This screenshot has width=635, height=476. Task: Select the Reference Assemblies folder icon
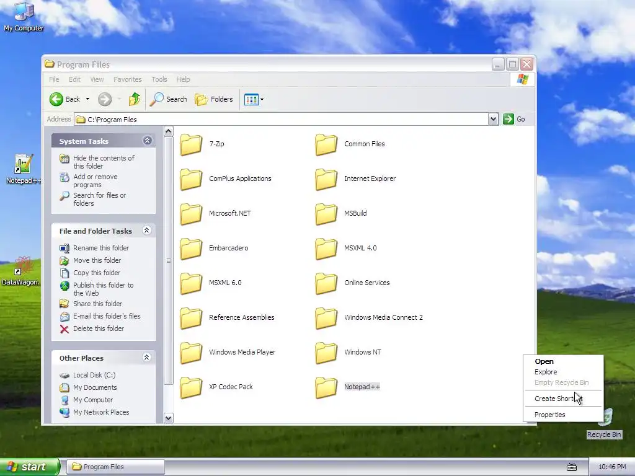point(191,318)
